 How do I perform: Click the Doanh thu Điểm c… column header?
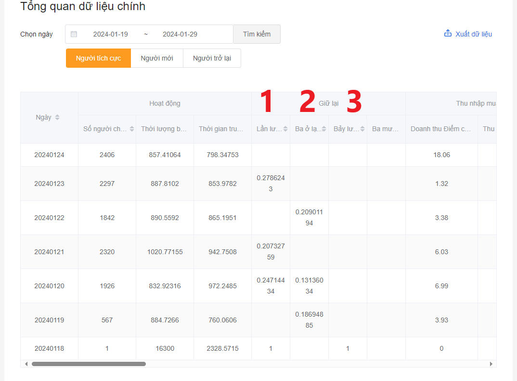(440, 129)
